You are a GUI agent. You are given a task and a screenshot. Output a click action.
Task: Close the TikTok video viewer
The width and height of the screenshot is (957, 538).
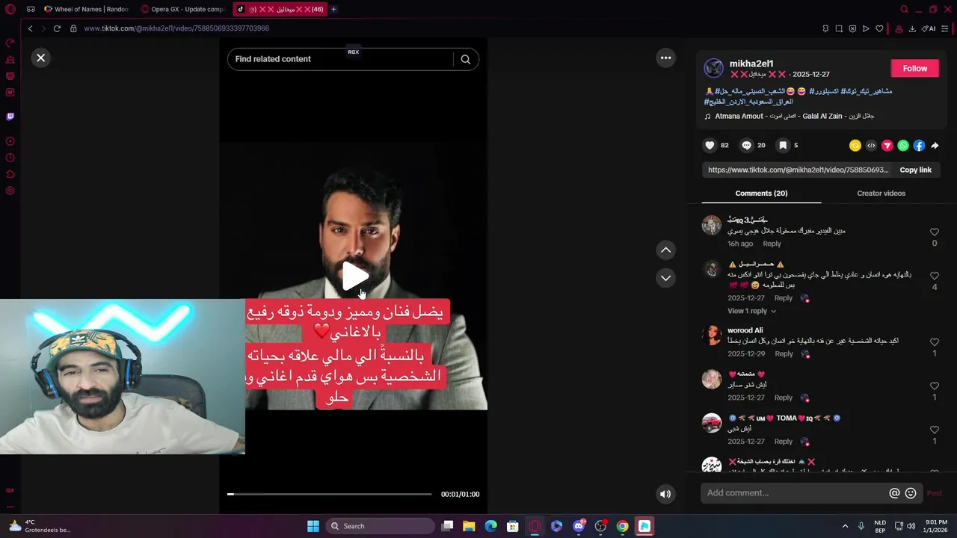pos(41,58)
